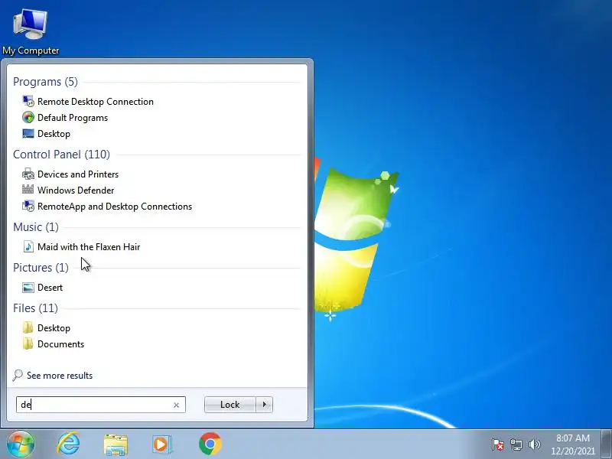The height and width of the screenshot is (459, 612).
Task: Click the Desktop program icon under Programs
Action: pyautogui.click(x=28, y=133)
